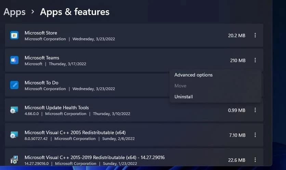Select Advanced options in the context menu
286x170 pixels.
click(193, 75)
